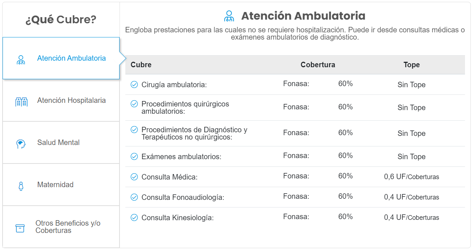Viewport: 473px width, 250px height.
Task: Select the Atención Ambulatoria tab label
Action: coord(71,58)
